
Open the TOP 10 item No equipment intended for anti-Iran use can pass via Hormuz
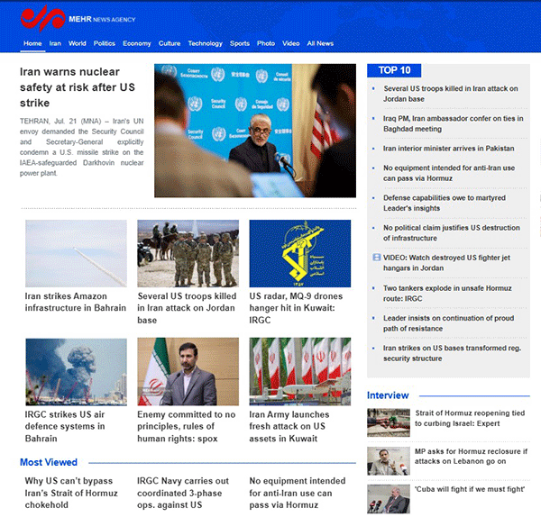(x=449, y=173)
